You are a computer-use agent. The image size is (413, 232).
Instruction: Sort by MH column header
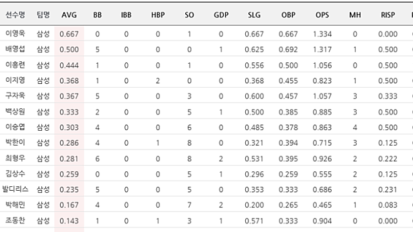[x=355, y=15]
